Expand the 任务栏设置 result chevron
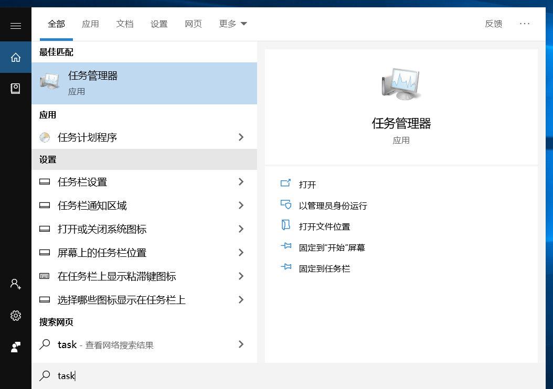Screen dimensions: 553x389 241,182
